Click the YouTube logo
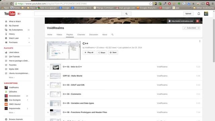Image resolution: width=215 pixels, height=121 pixels. coord(10,13)
